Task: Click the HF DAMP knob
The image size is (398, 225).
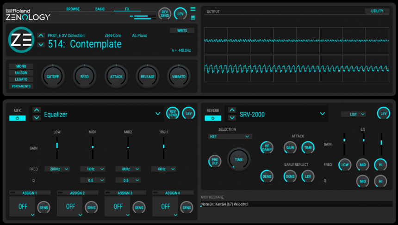Action: [267, 147]
